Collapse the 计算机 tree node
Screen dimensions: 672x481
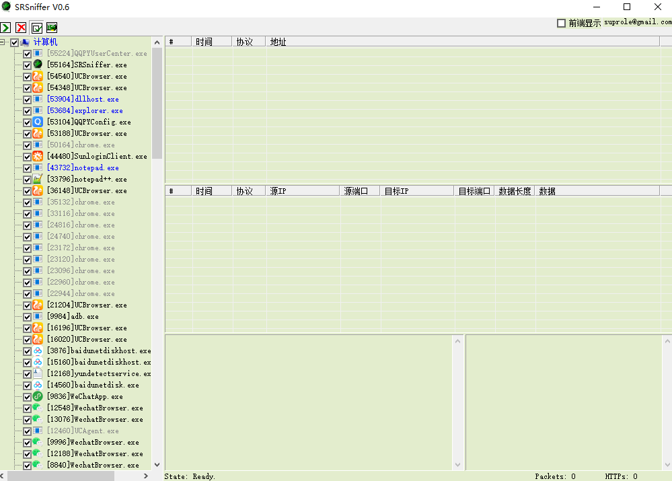click(x=3, y=42)
